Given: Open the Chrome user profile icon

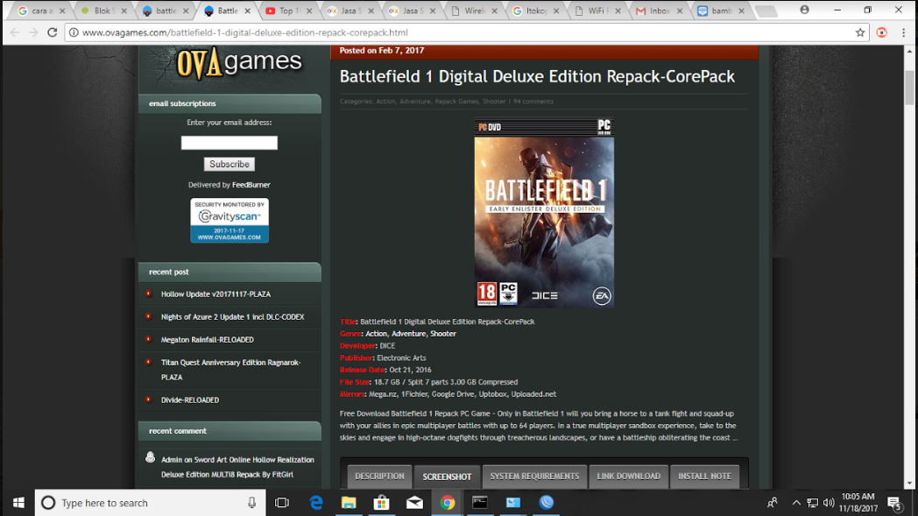Looking at the screenshot, I should [x=804, y=10].
